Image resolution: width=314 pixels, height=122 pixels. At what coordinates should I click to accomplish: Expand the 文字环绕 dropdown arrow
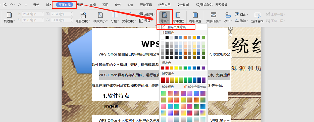tap(220, 21)
